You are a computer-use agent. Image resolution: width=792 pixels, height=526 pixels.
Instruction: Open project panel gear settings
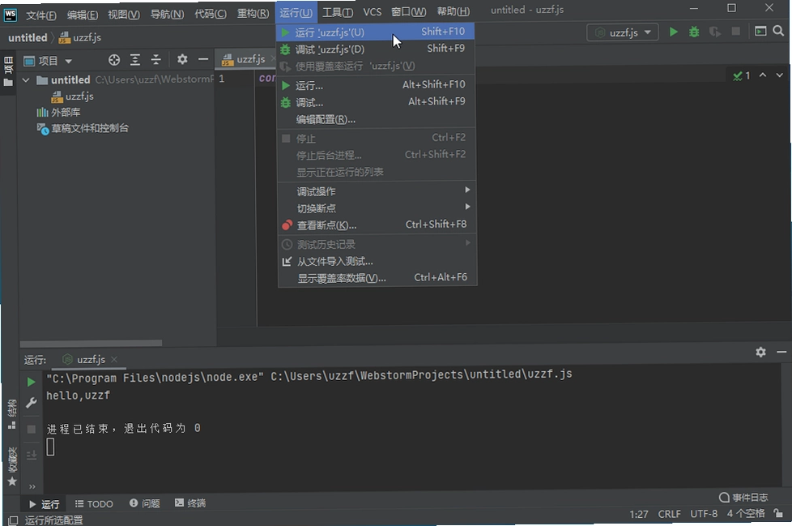coord(182,60)
